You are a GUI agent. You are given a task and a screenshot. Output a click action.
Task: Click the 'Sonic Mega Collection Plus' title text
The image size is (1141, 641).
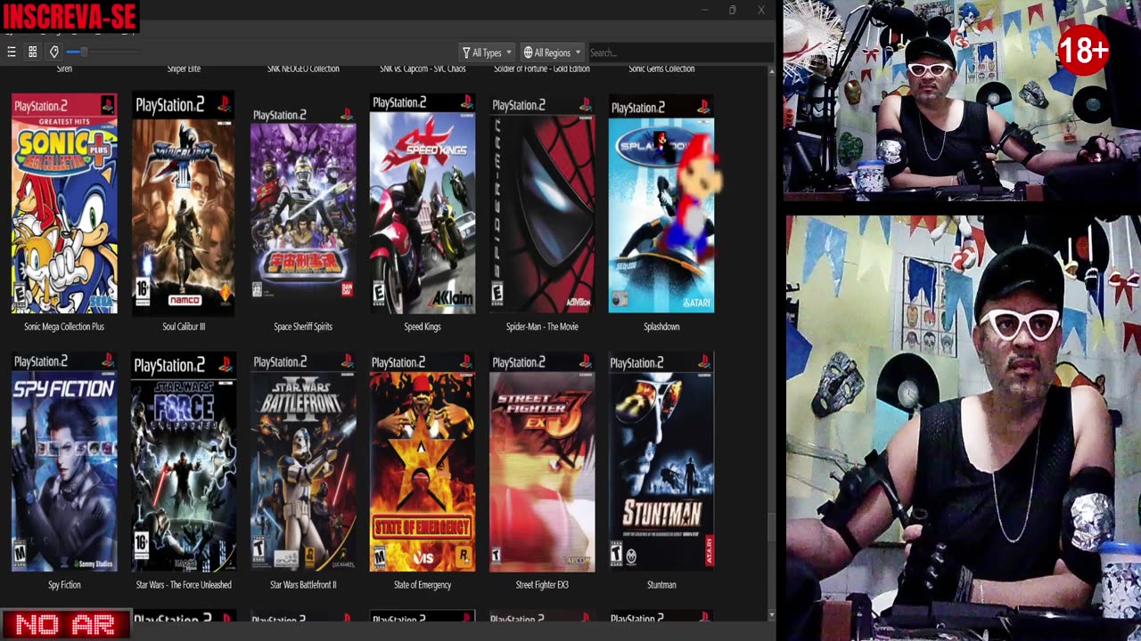coord(64,327)
